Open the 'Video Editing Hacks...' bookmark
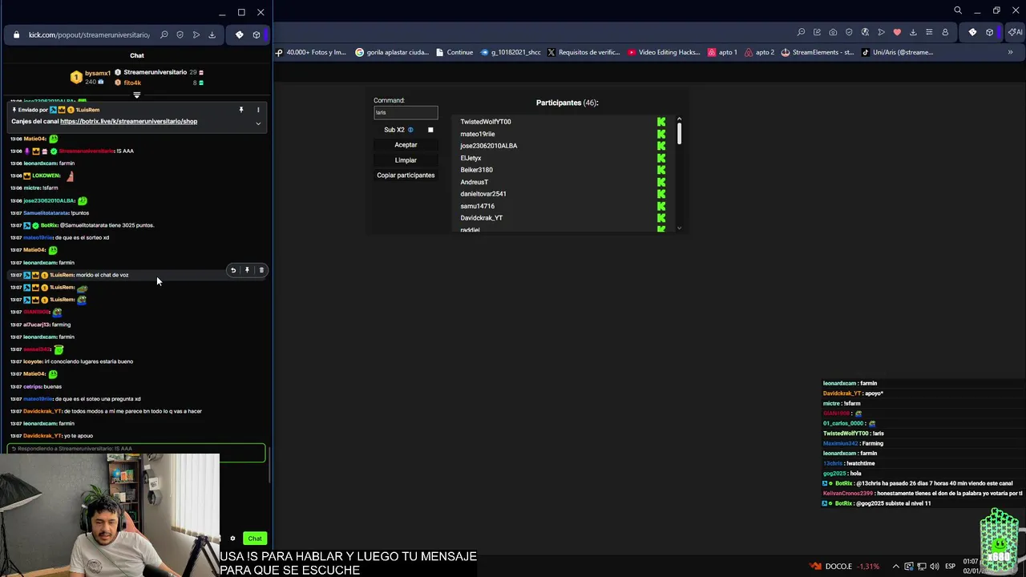Image resolution: width=1026 pixels, height=577 pixels. pyautogui.click(x=664, y=52)
